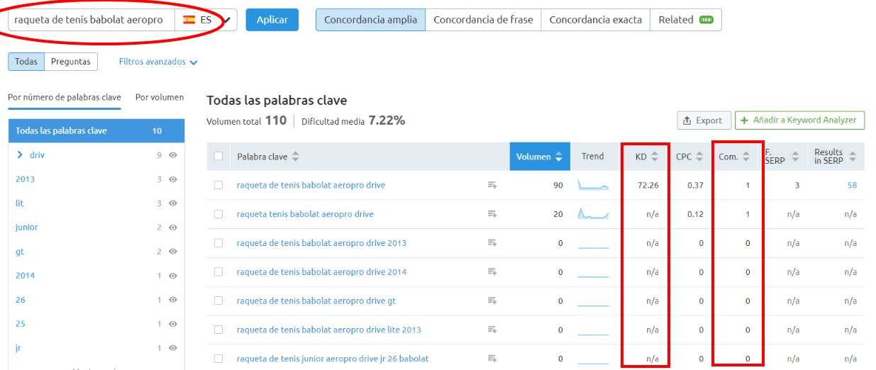Open keyword 'raqueta de tenis junior aeropro drive jr 26 babolat'
The width and height of the screenshot is (876, 370).
(x=333, y=359)
